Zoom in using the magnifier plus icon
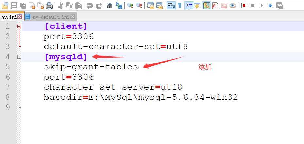304x144 pixels. click(130, 6)
